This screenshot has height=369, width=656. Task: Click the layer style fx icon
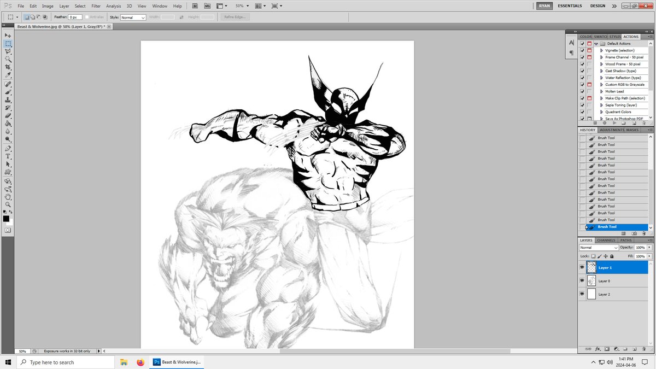[x=598, y=349]
